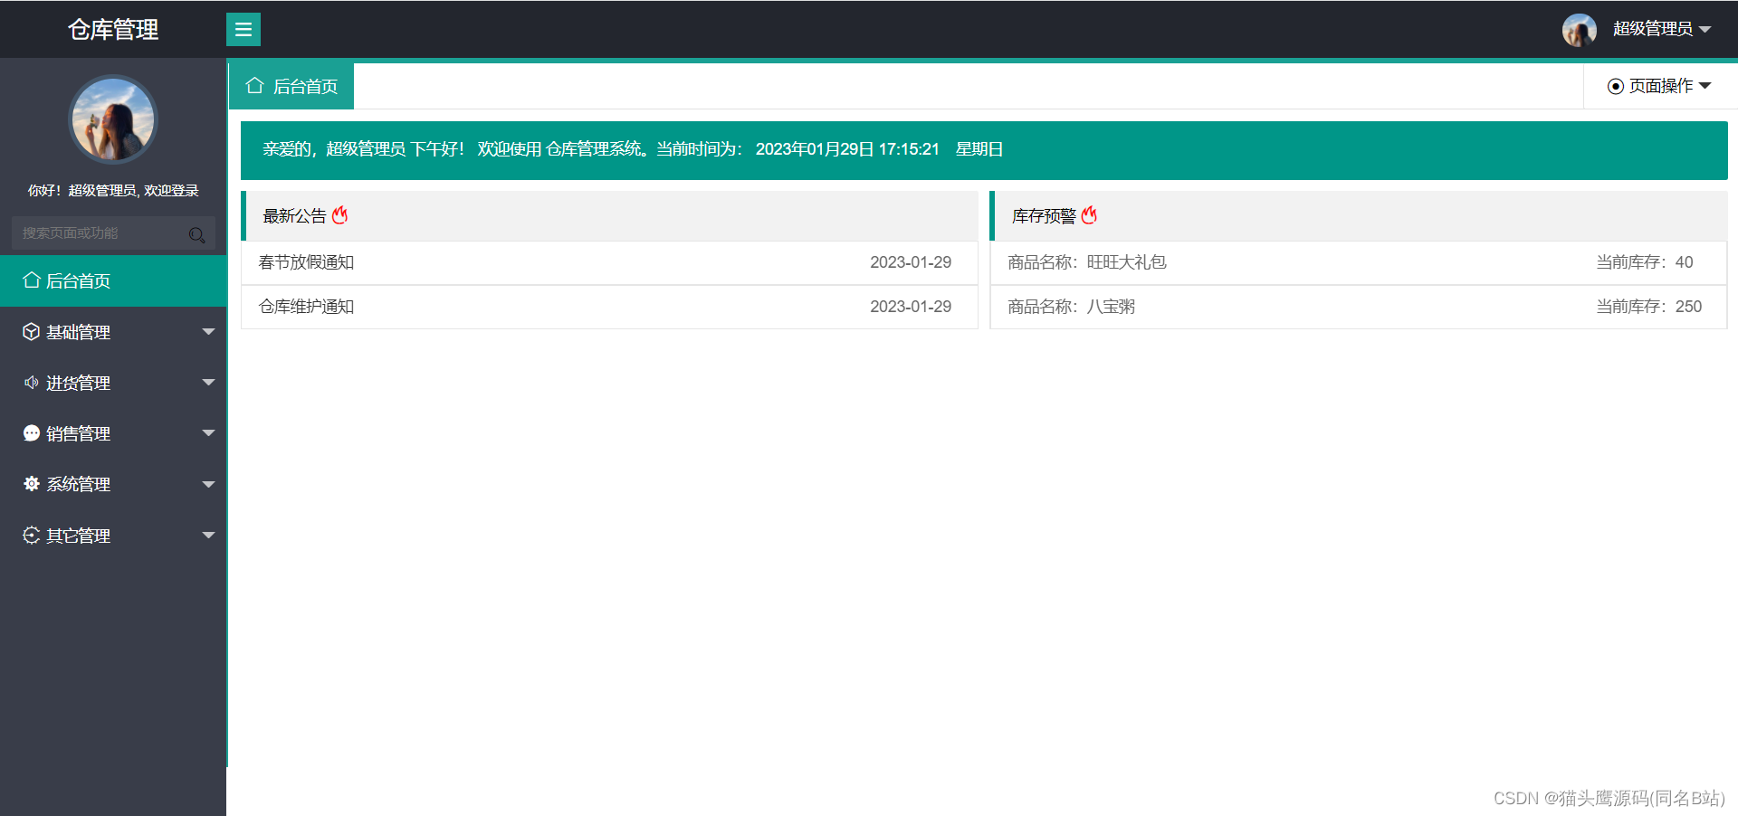Expand the 其它管理 menu arrow

point(209,536)
